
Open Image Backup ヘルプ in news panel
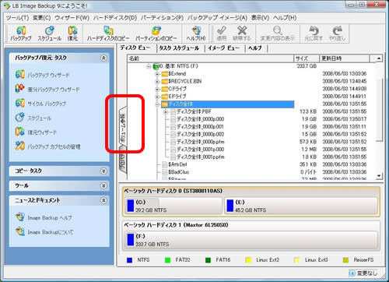click(44, 217)
